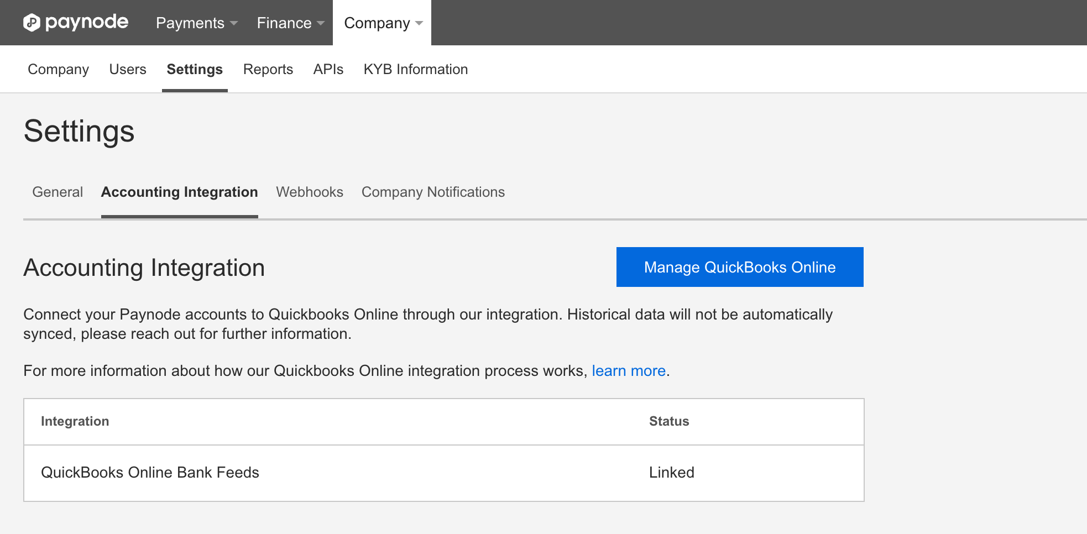Click the Paynode logo
Viewport: 1087px width, 534px height.
click(76, 23)
